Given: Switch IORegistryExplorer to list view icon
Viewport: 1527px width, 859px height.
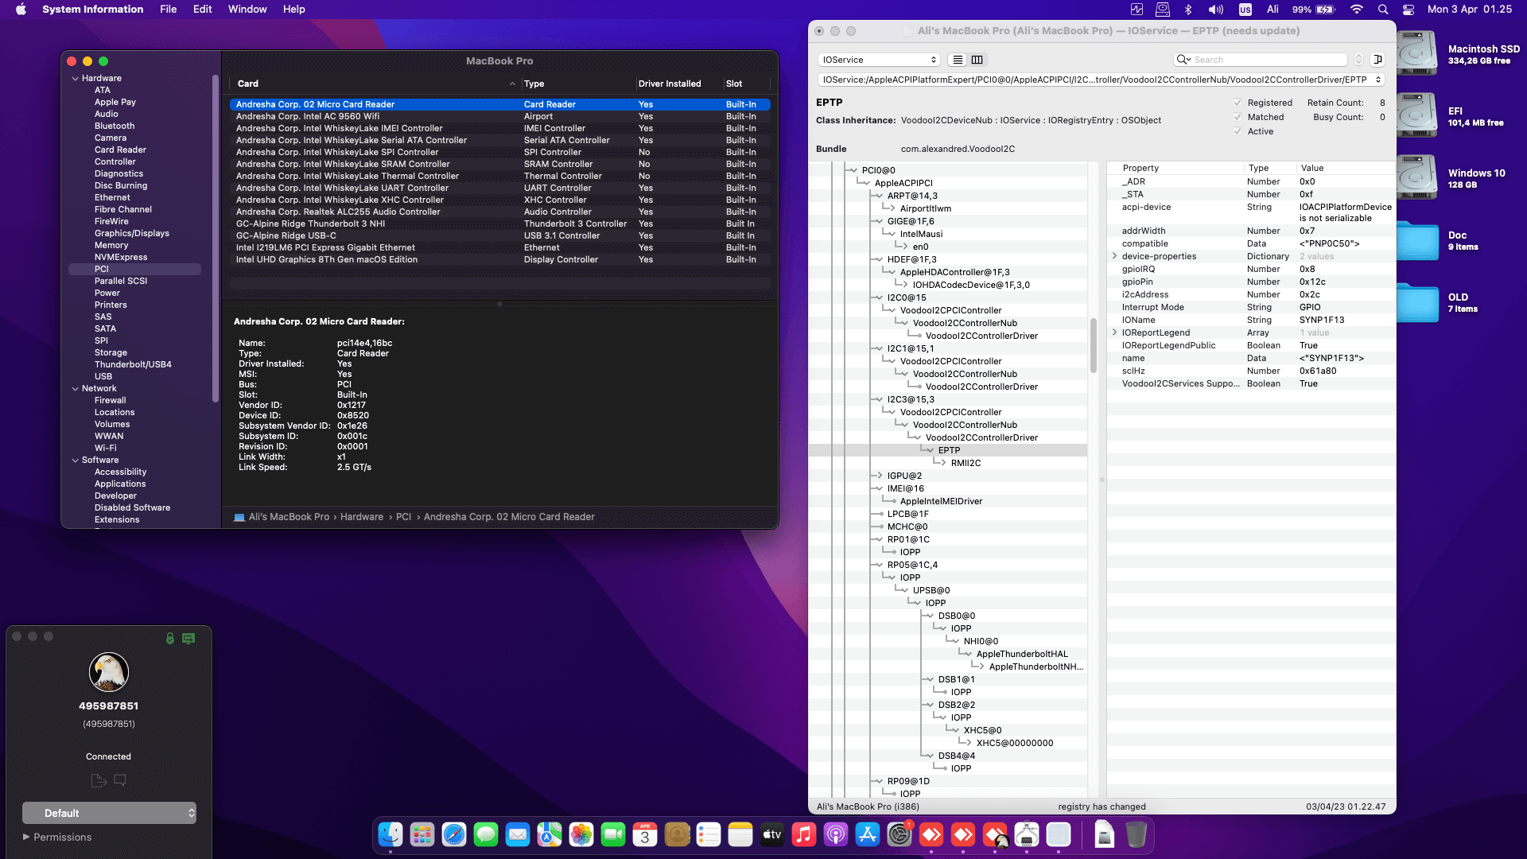Looking at the screenshot, I should (958, 60).
